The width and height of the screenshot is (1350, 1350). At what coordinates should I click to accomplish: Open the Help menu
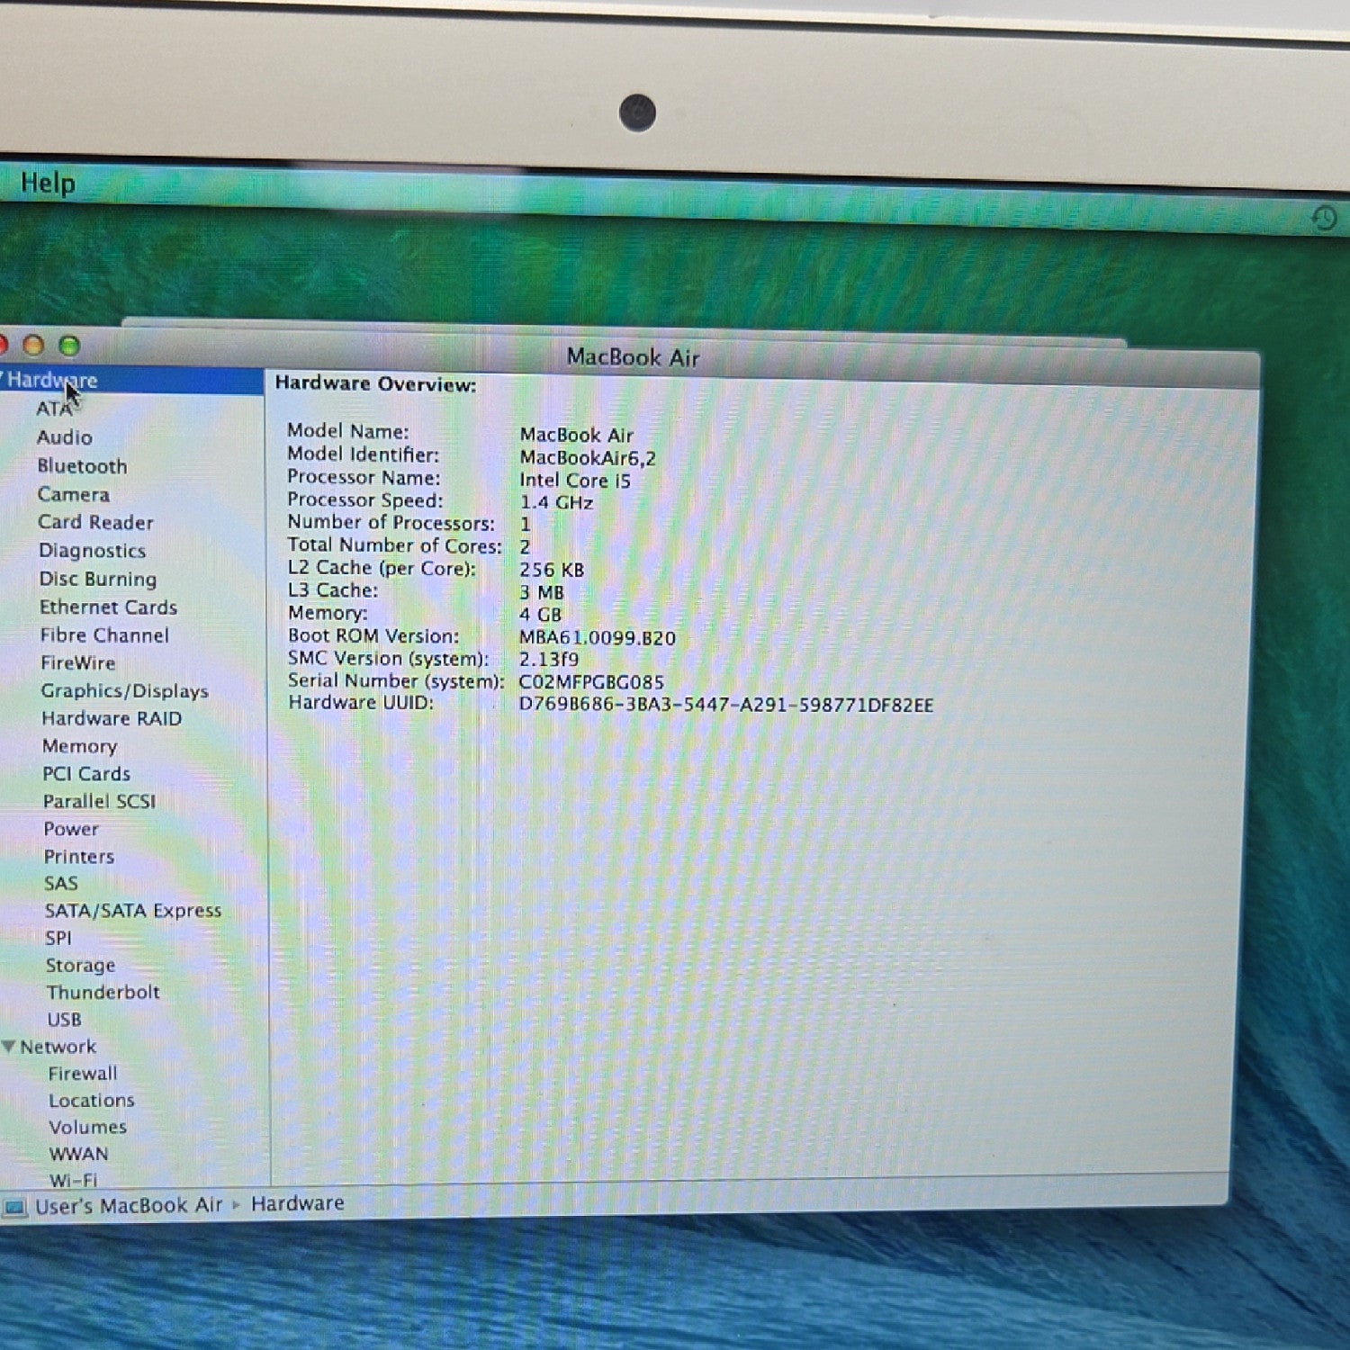pos(48,183)
